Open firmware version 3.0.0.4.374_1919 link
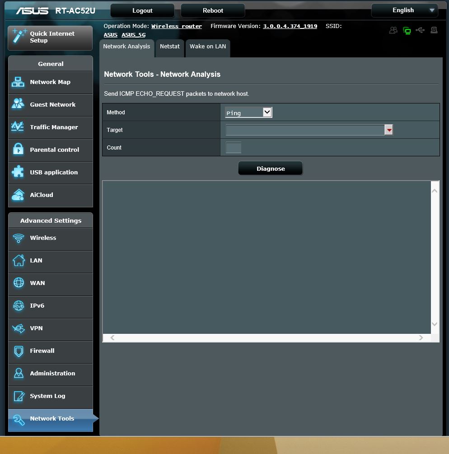Viewport: 449px width, 454px height. click(290, 26)
